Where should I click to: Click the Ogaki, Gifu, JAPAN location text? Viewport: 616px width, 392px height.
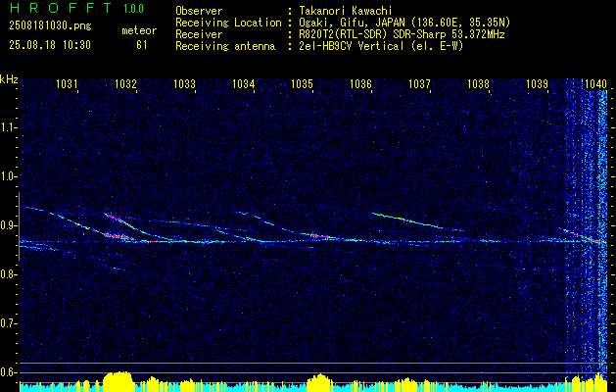(404, 23)
